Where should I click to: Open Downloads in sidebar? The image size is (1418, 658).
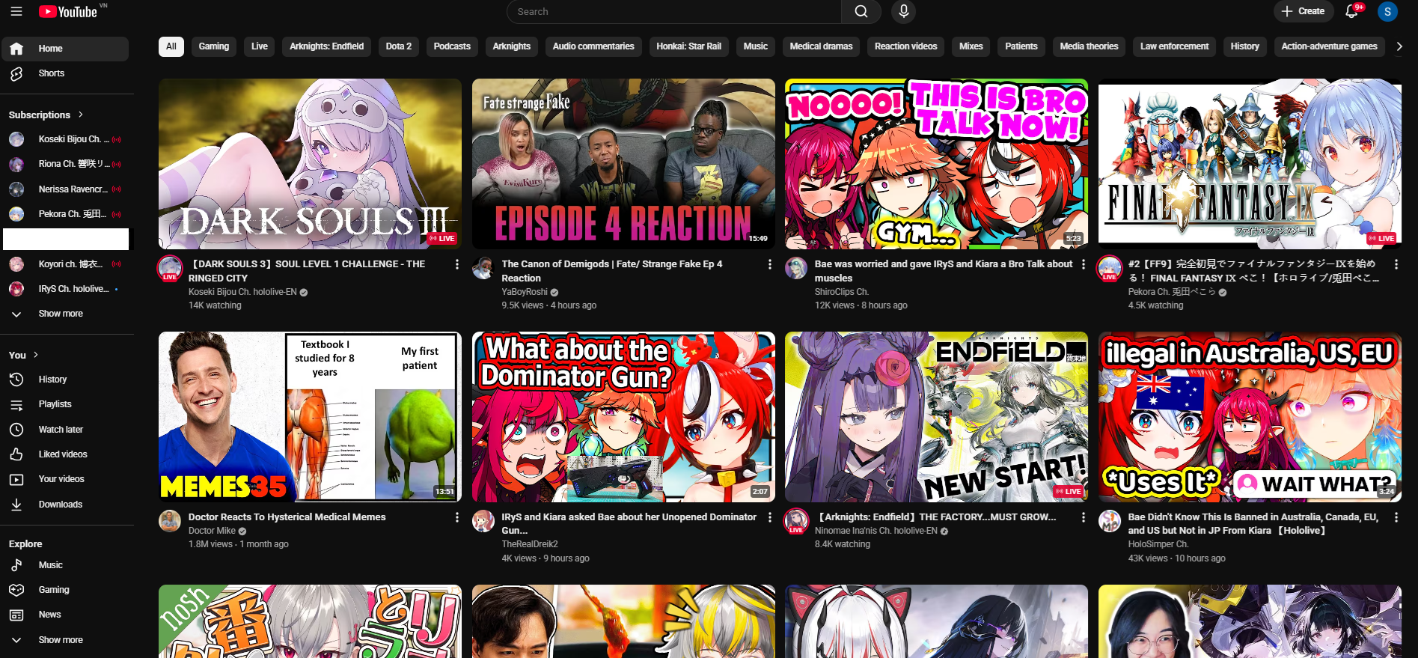click(66, 505)
